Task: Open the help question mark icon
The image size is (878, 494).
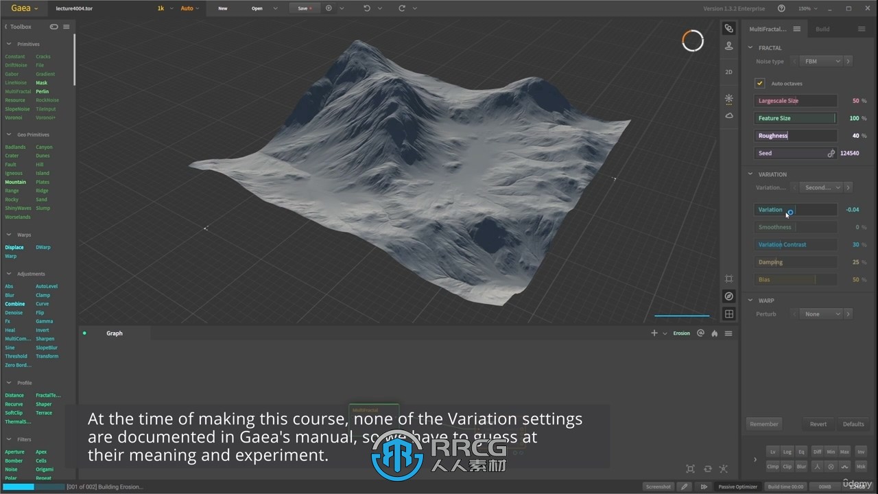Action: point(781,8)
